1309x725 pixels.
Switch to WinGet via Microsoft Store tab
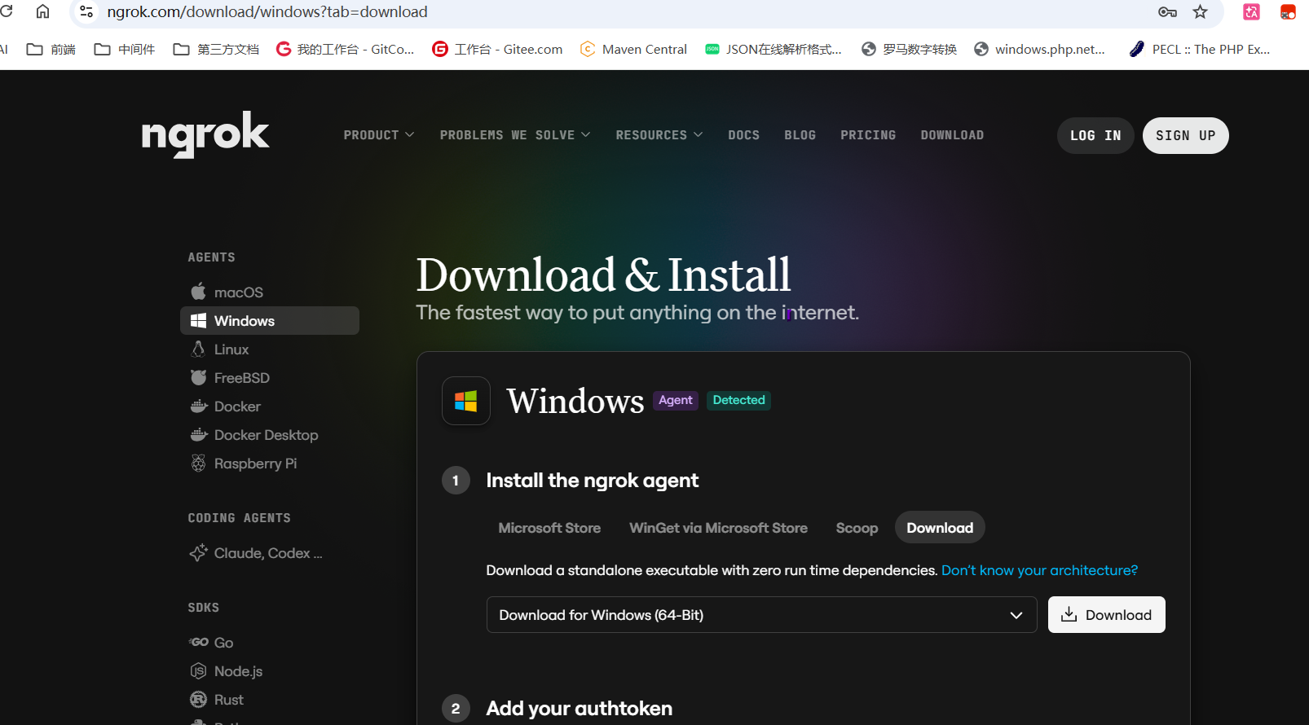click(718, 528)
